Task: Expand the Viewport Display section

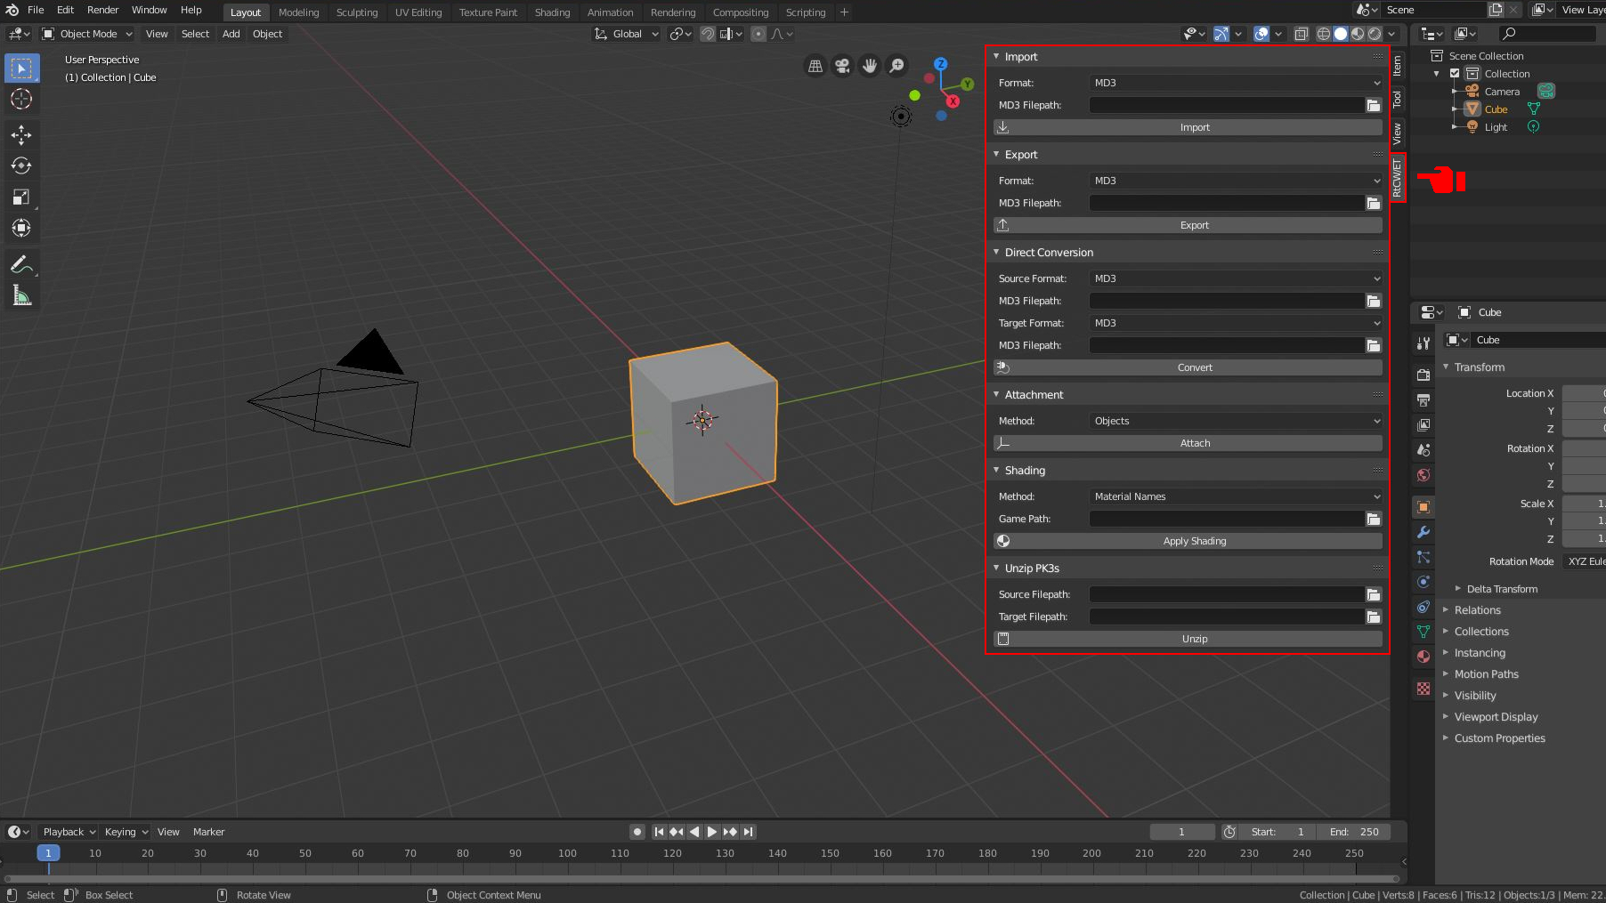Action: tap(1496, 717)
